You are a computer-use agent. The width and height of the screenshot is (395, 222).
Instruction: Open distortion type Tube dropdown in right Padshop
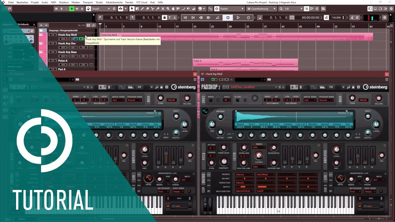[x=259, y=167]
